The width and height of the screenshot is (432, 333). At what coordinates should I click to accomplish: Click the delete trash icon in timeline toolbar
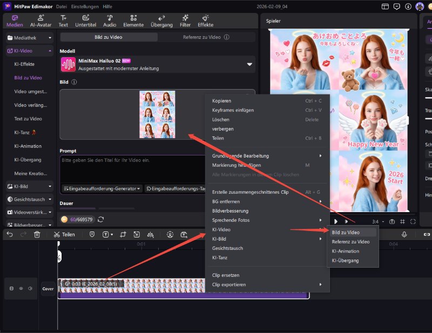(x=37, y=234)
